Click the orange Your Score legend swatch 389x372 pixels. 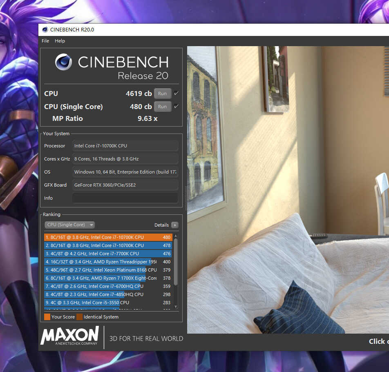(x=47, y=317)
